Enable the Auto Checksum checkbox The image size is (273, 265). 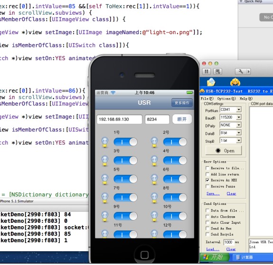pos(207,217)
